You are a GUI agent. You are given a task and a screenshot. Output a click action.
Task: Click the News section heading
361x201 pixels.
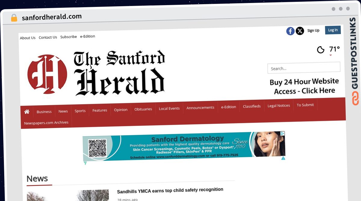tap(37, 178)
